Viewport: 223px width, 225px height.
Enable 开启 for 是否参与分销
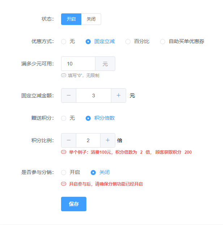[64, 173]
